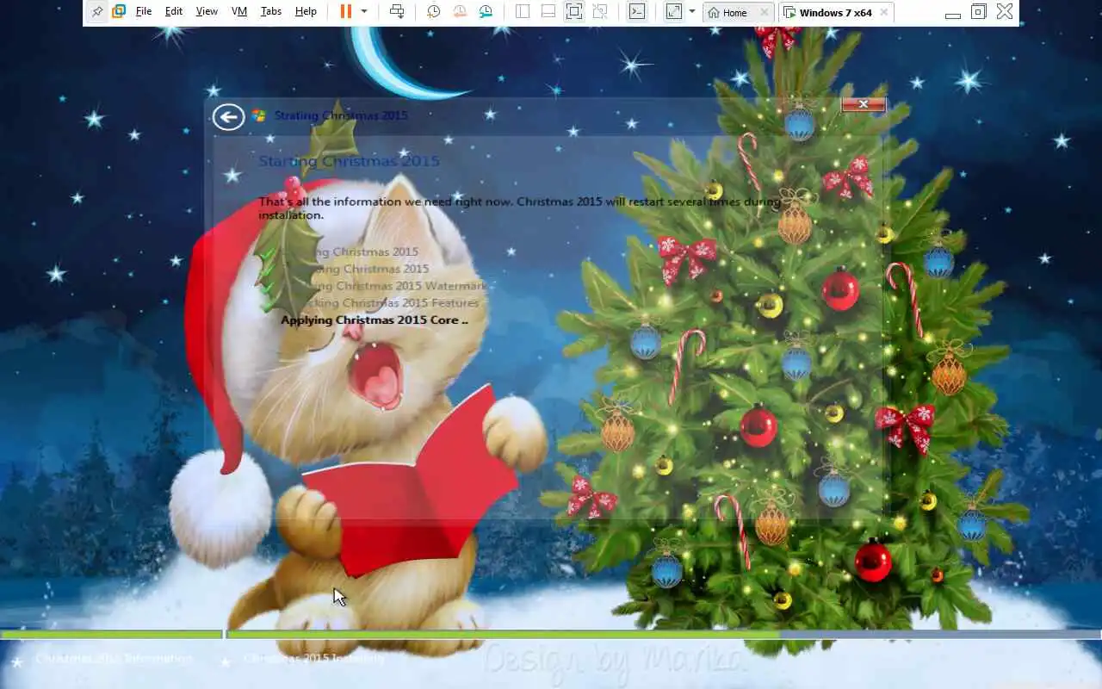Click the pin toolbar icon
This screenshot has width=1102, height=689.
(96, 12)
